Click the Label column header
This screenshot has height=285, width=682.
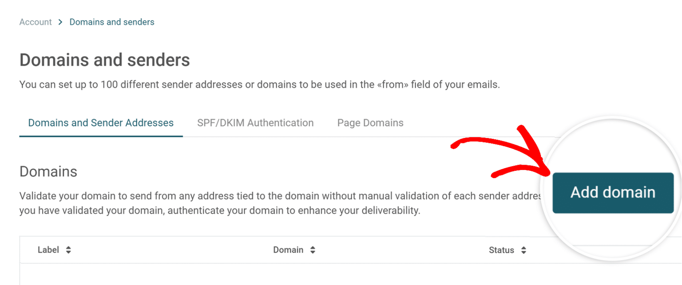pyautogui.click(x=49, y=249)
